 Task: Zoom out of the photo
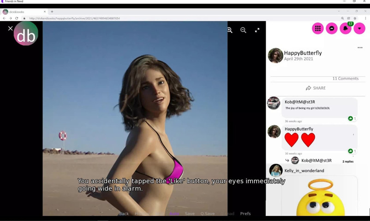(x=243, y=30)
